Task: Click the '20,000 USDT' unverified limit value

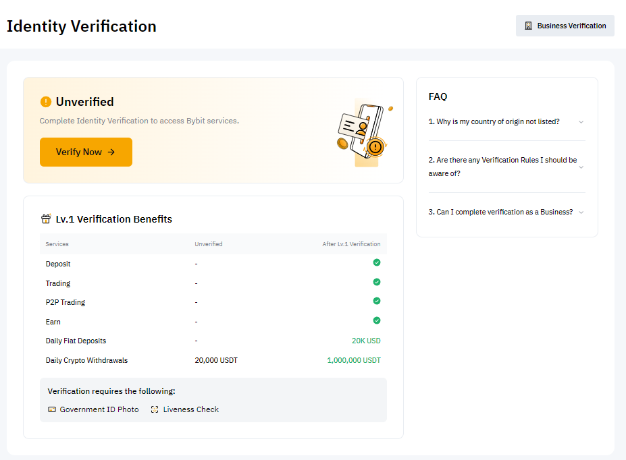Action: coord(216,360)
